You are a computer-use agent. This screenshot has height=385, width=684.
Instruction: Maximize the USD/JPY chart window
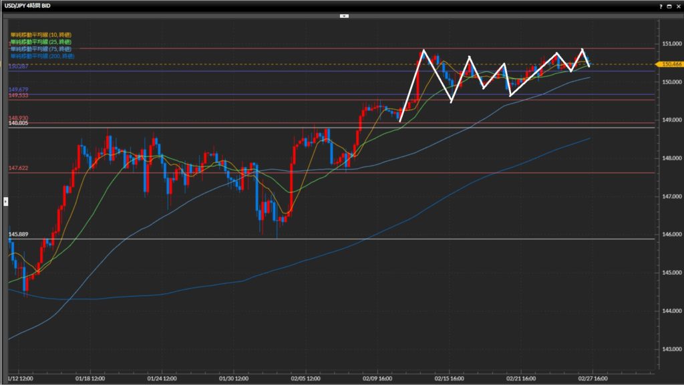point(669,5)
